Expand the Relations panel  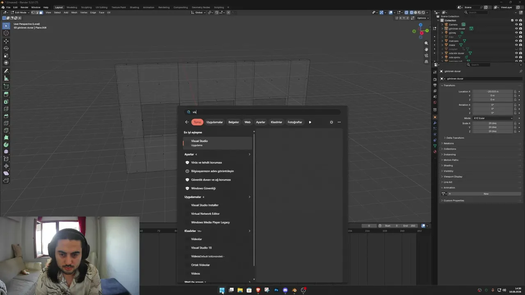449,143
